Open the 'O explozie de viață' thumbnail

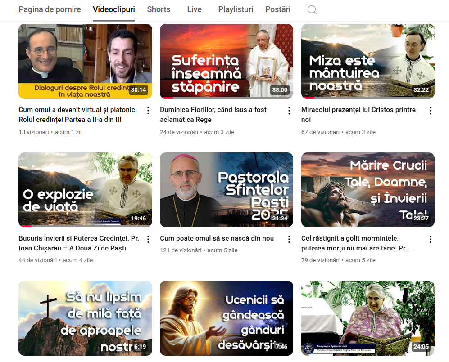tap(85, 190)
